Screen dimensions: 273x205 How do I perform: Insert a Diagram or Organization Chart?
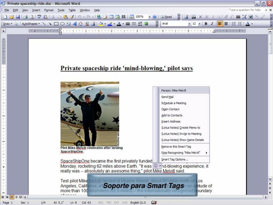[x=81, y=24]
